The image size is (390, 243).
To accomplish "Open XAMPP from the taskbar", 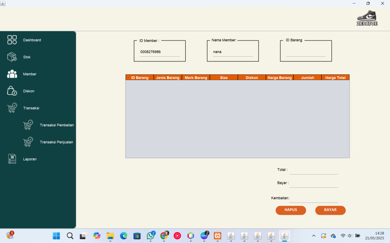I will pyautogui.click(x=217, y=236).
